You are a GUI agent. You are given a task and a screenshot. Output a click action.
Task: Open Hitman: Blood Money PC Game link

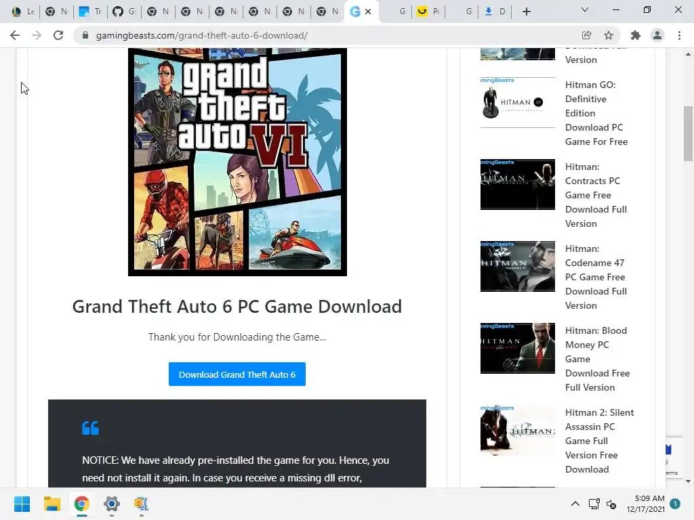coord(597,359)
